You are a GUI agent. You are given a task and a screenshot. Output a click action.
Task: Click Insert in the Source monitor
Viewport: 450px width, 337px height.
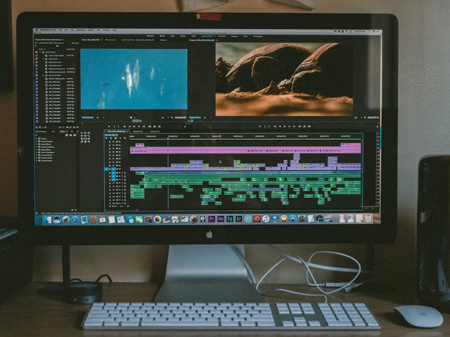[150, 126]
